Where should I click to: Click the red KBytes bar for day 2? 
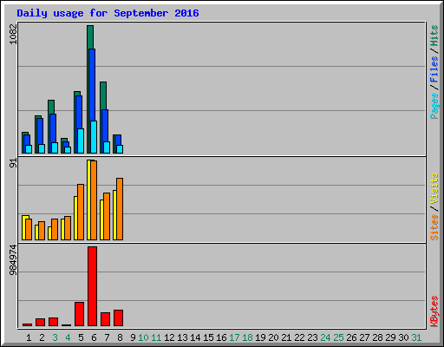[40, 323]
